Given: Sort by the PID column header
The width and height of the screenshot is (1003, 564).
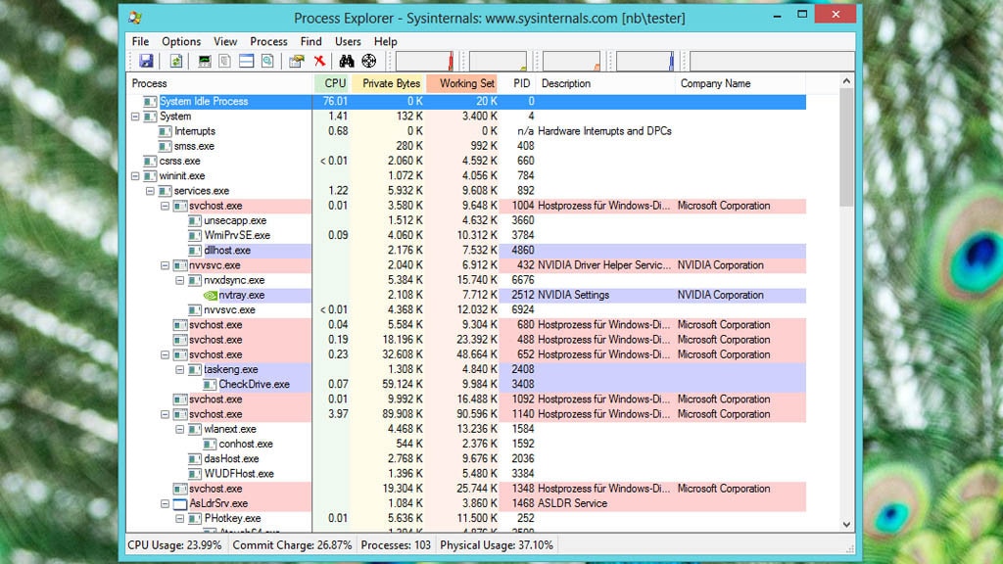Looking at the screenshot, I should click(520, 83).
